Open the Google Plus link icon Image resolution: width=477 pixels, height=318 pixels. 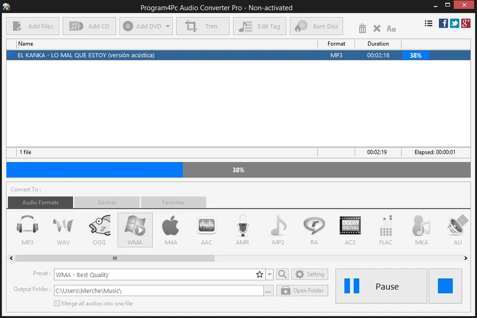pos(466,23)
